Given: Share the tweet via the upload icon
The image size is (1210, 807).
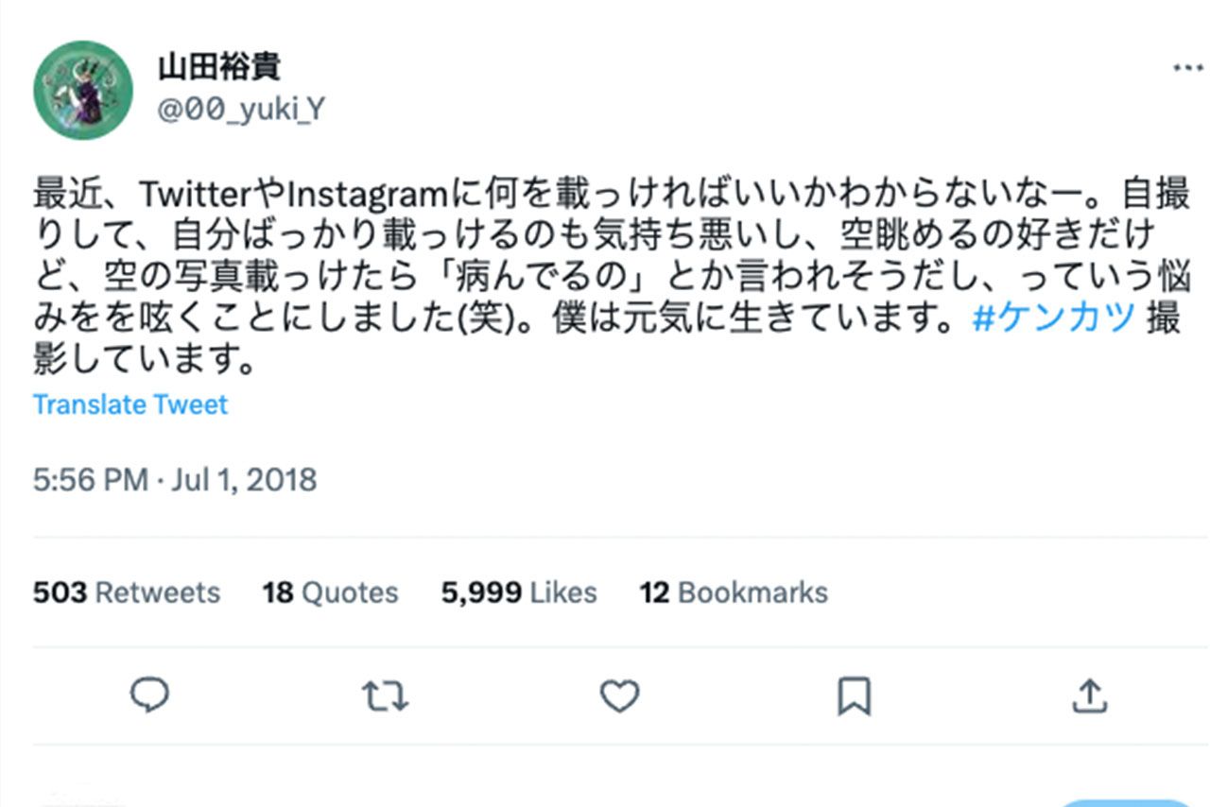Looking at the screenshot, I should tap(1092, 696).
